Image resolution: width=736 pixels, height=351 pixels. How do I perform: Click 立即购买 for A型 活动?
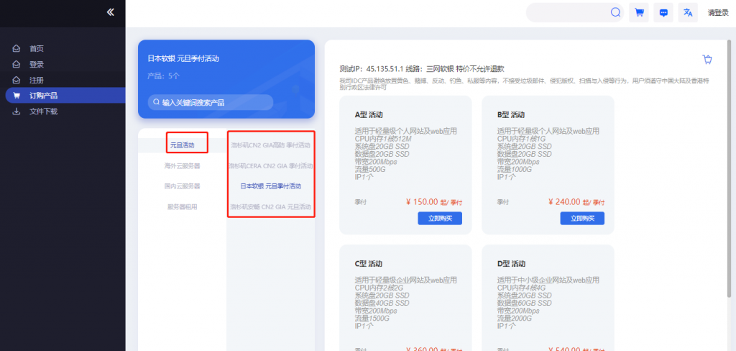coord(440,219)
